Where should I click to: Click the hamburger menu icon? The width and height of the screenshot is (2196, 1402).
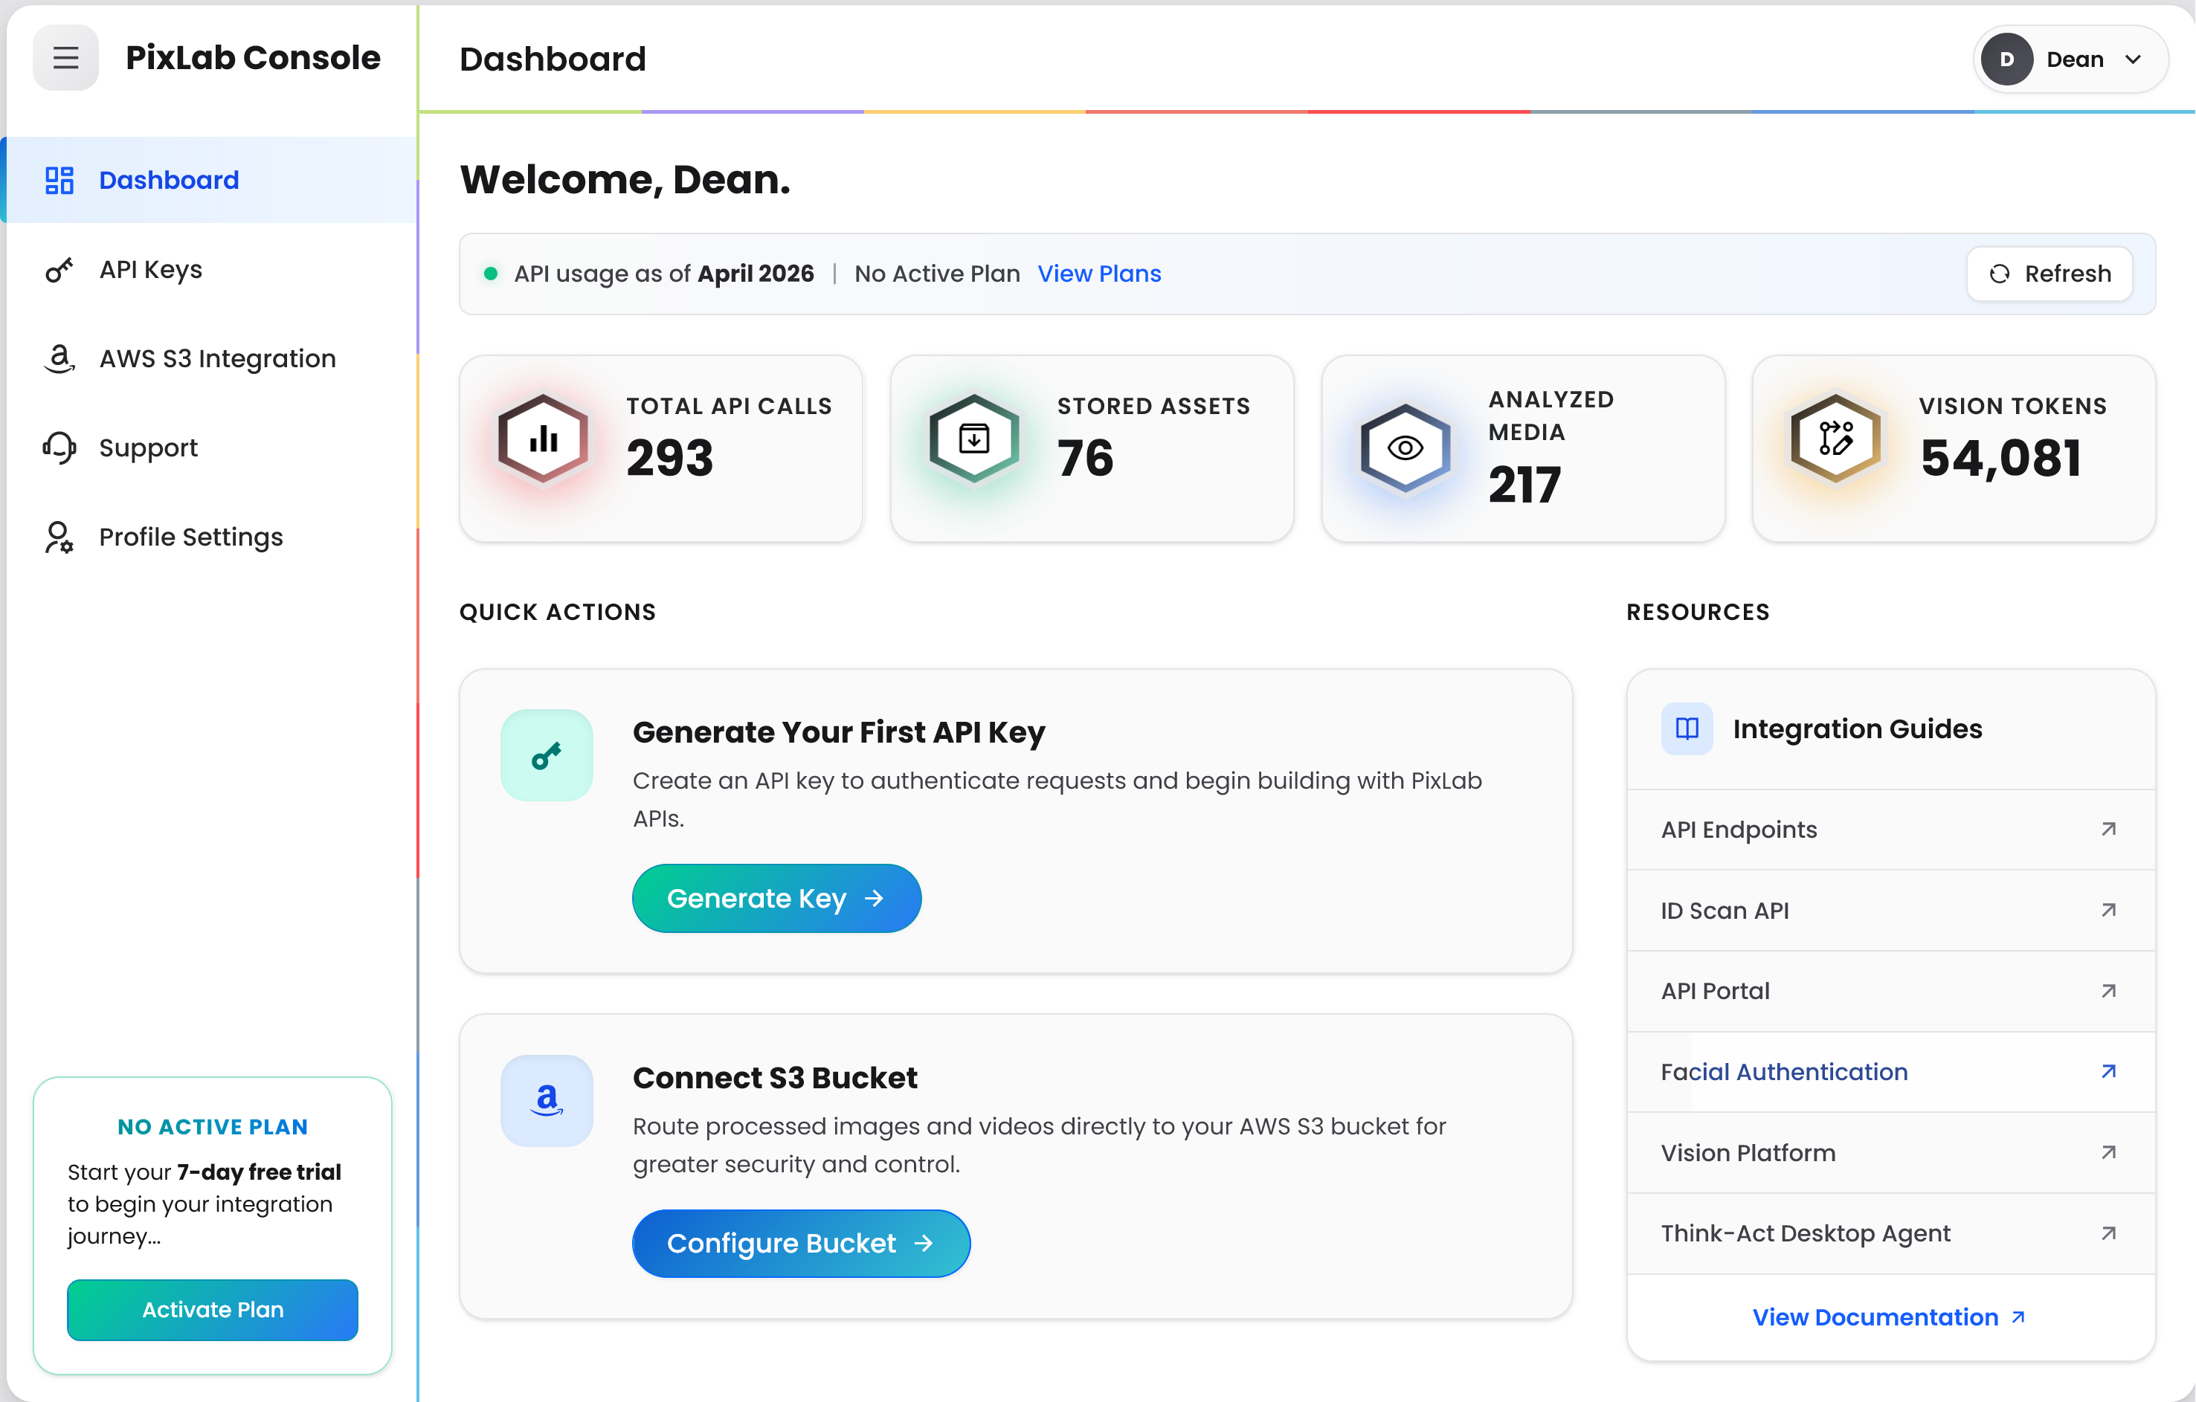65,58
